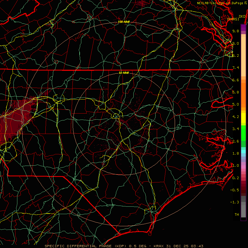This screenshot has height=248, width=248.
Task: Select the 7.4 legend value
Action: (236, 68)
